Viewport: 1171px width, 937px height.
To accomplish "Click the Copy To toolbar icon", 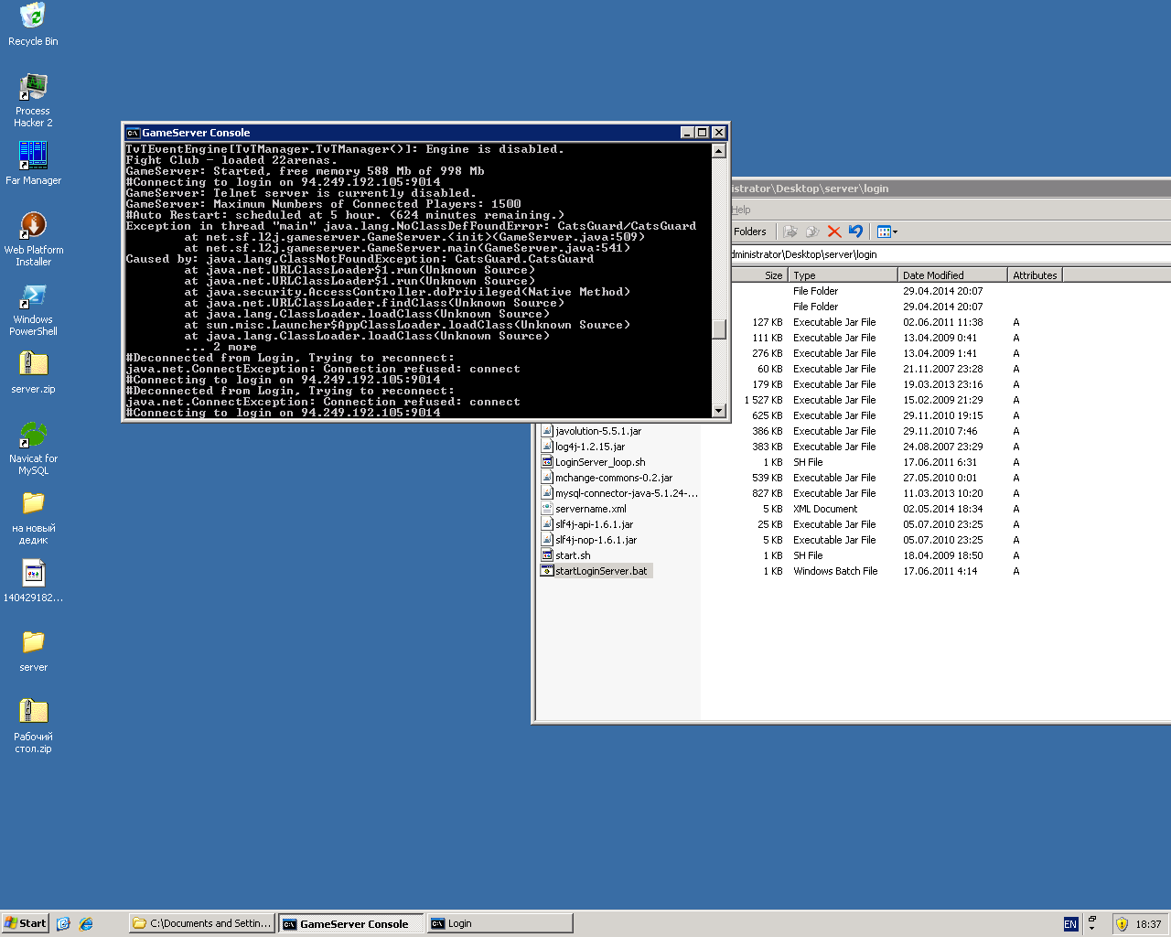I will tap(811, 232).
